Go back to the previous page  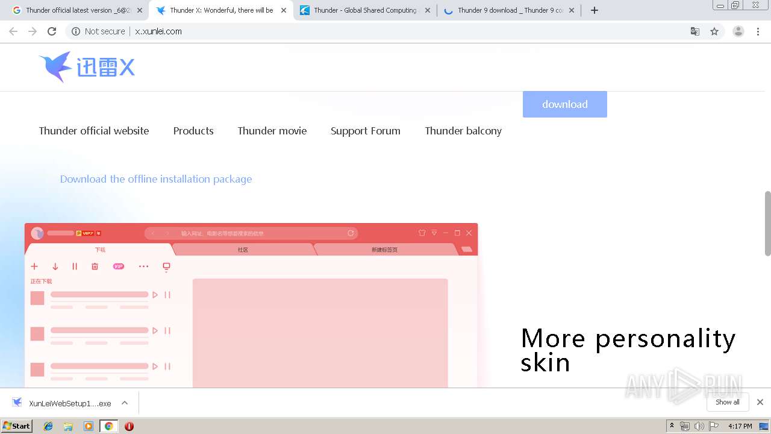tap(13, 31)
